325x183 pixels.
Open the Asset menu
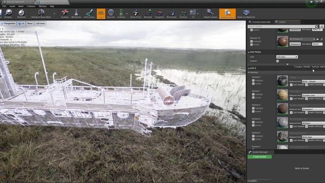[12, 6]
